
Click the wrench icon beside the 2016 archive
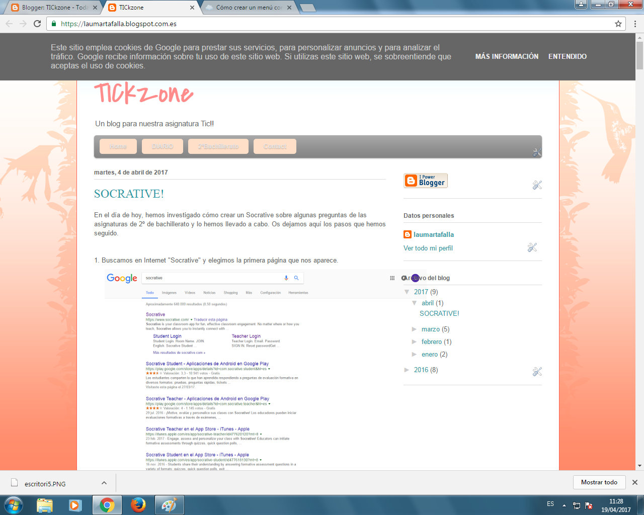click(537, 371)
